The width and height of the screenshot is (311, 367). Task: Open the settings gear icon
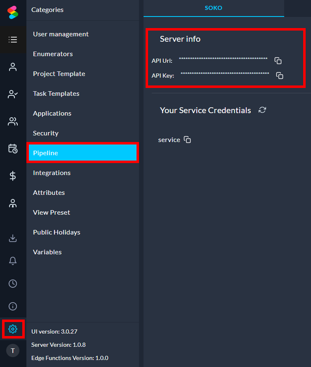[x=13, y=329]
